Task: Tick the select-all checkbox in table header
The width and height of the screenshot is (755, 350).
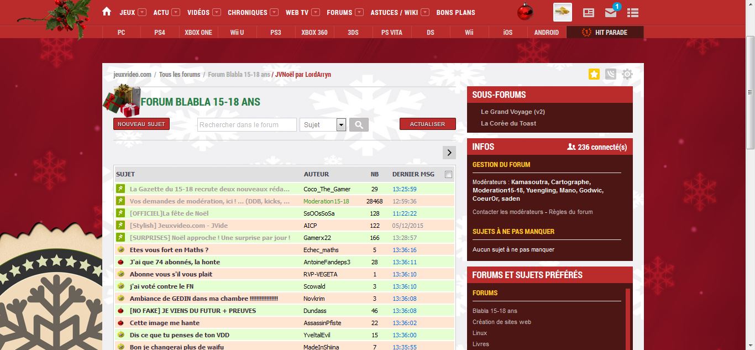Action: pyautogui.click(x=448, y=174)
